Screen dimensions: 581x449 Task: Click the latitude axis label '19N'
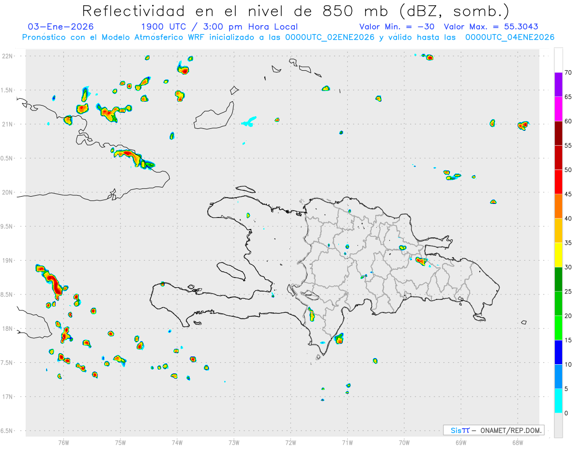(x=7, y=261)
